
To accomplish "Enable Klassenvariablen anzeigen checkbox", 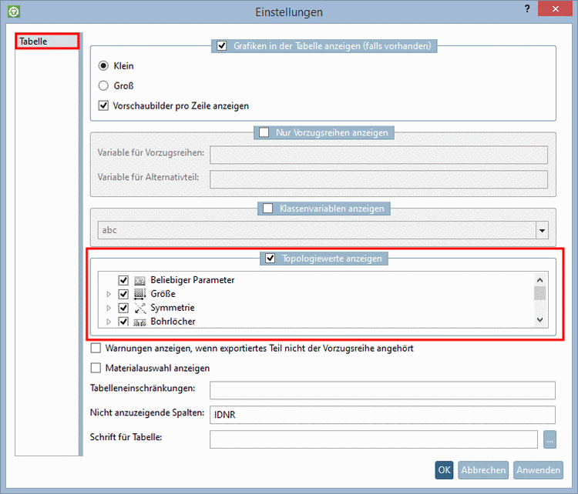I will coord(267,209).
